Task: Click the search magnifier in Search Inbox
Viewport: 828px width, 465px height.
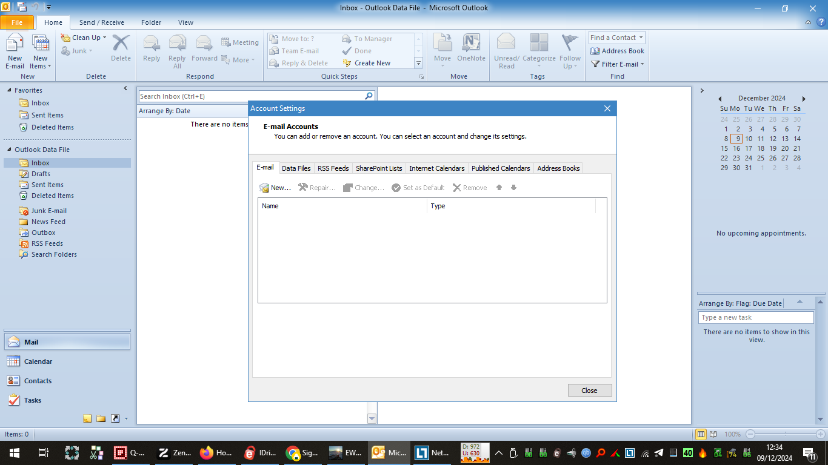Action: click(369, 96)
